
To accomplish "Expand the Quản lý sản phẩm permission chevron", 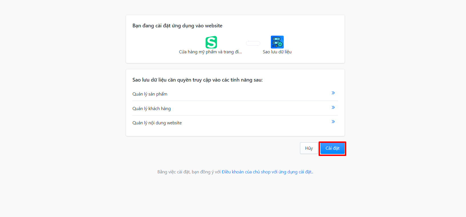I will [333, 93].
